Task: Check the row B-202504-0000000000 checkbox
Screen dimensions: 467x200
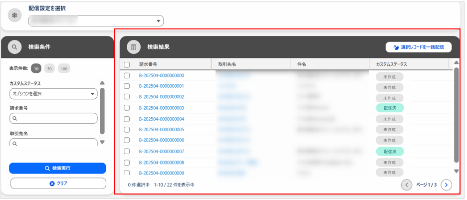Action: pyautogui.click(x=127, y=76)
